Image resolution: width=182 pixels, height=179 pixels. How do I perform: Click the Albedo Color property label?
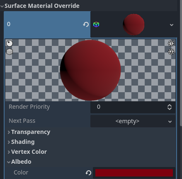pyautogui.click(x=21, y=172)
